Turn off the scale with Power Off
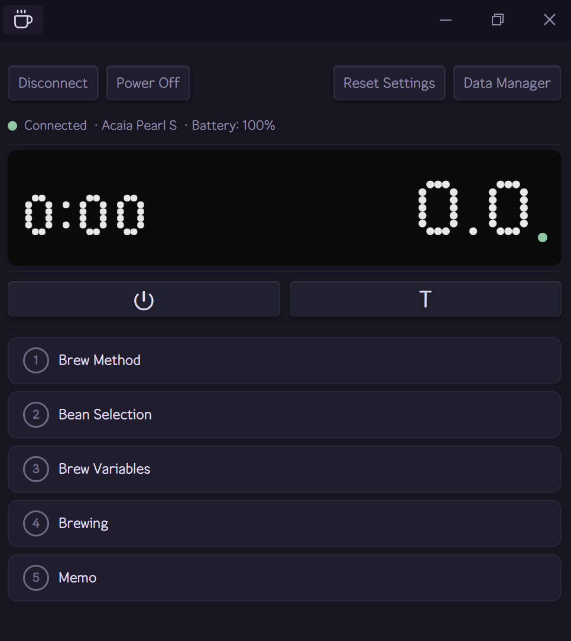The width and height of the screenshot is (571, 641). coord(148,83)
